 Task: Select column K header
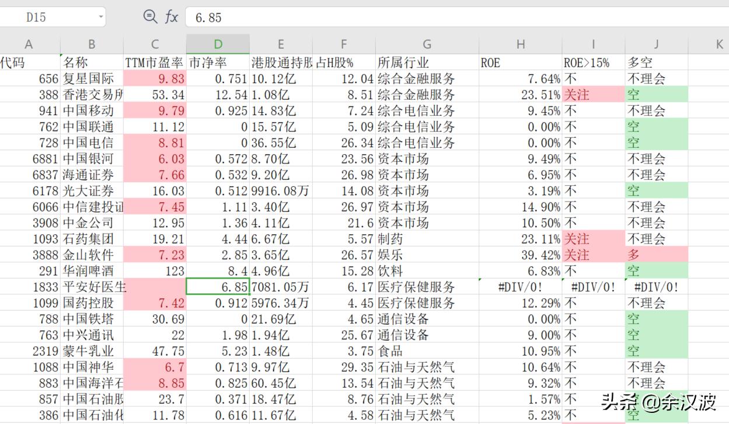(x=718, y=43)
